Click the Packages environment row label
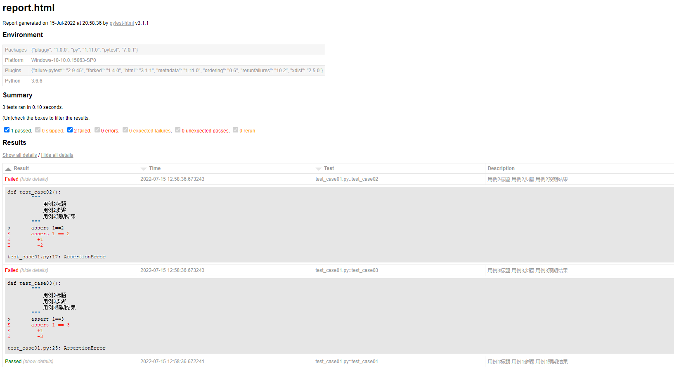The image size is (674, 371). 16,50
